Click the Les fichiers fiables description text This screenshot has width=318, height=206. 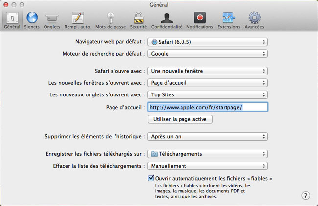pos(203,191)
